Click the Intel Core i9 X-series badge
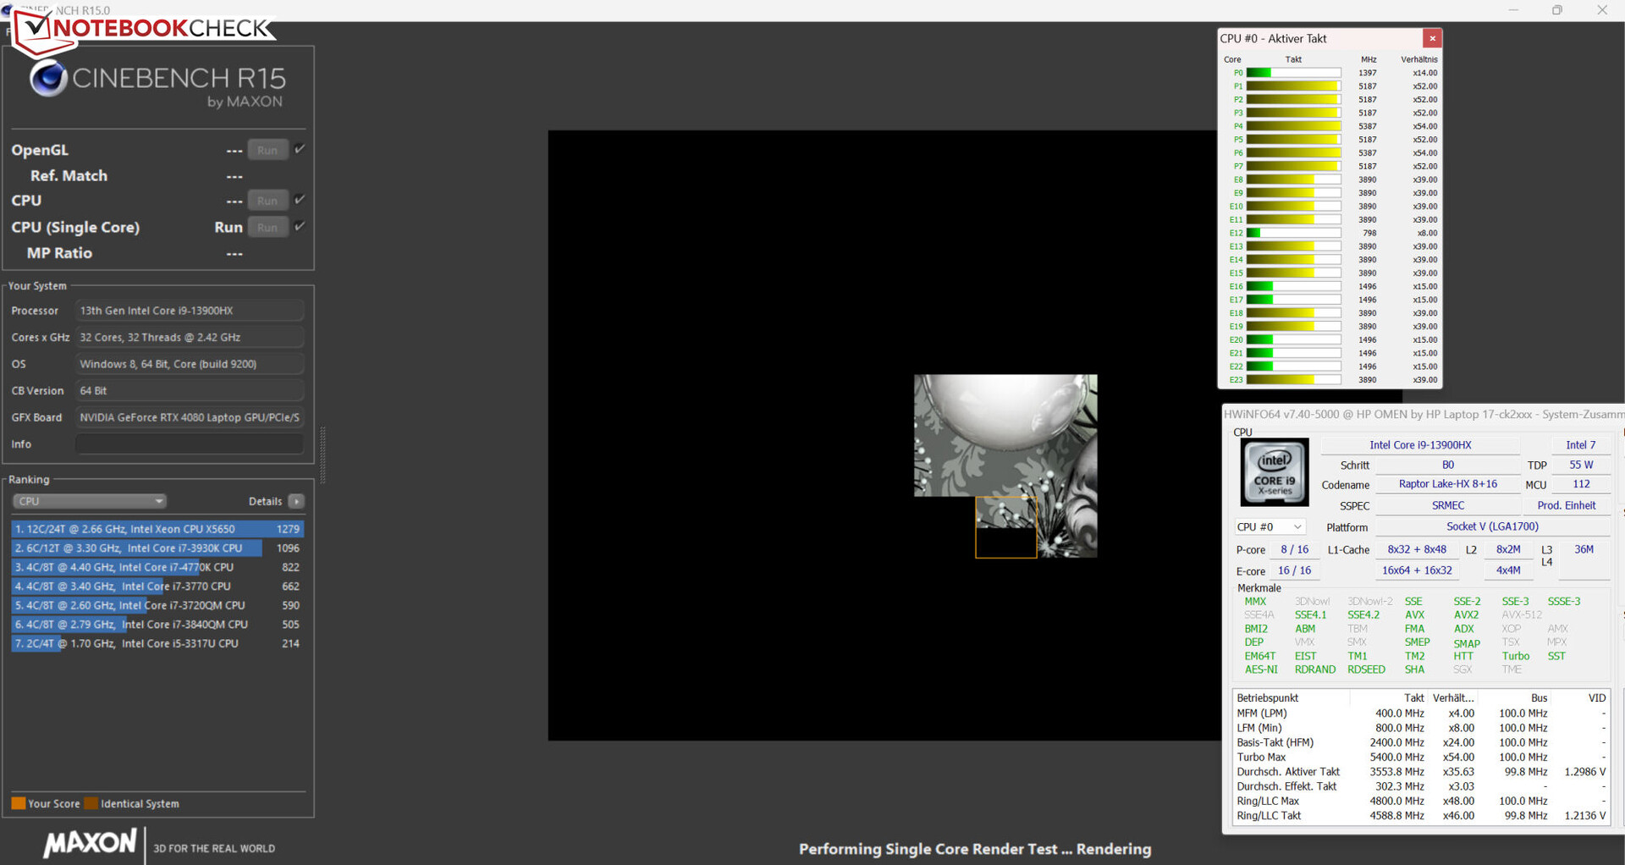The height and width of the screenshot is (865, 1625). (x=1275, y=472)
